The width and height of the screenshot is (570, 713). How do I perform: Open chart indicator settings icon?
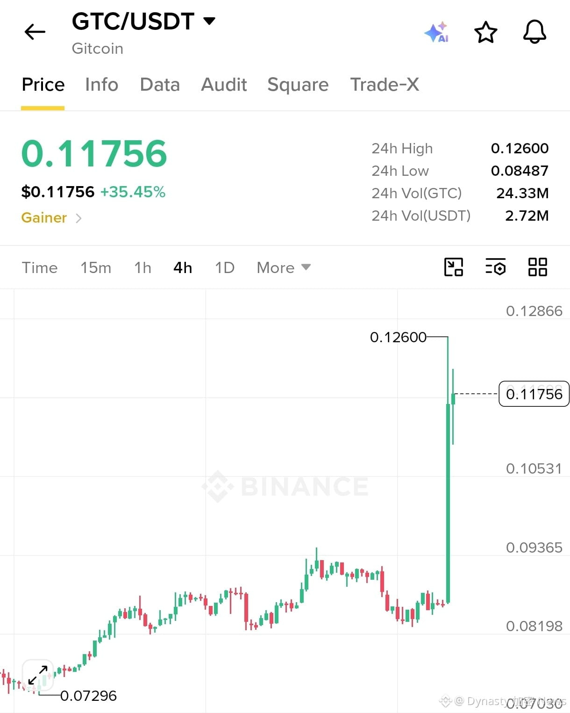tap(496, 267)
